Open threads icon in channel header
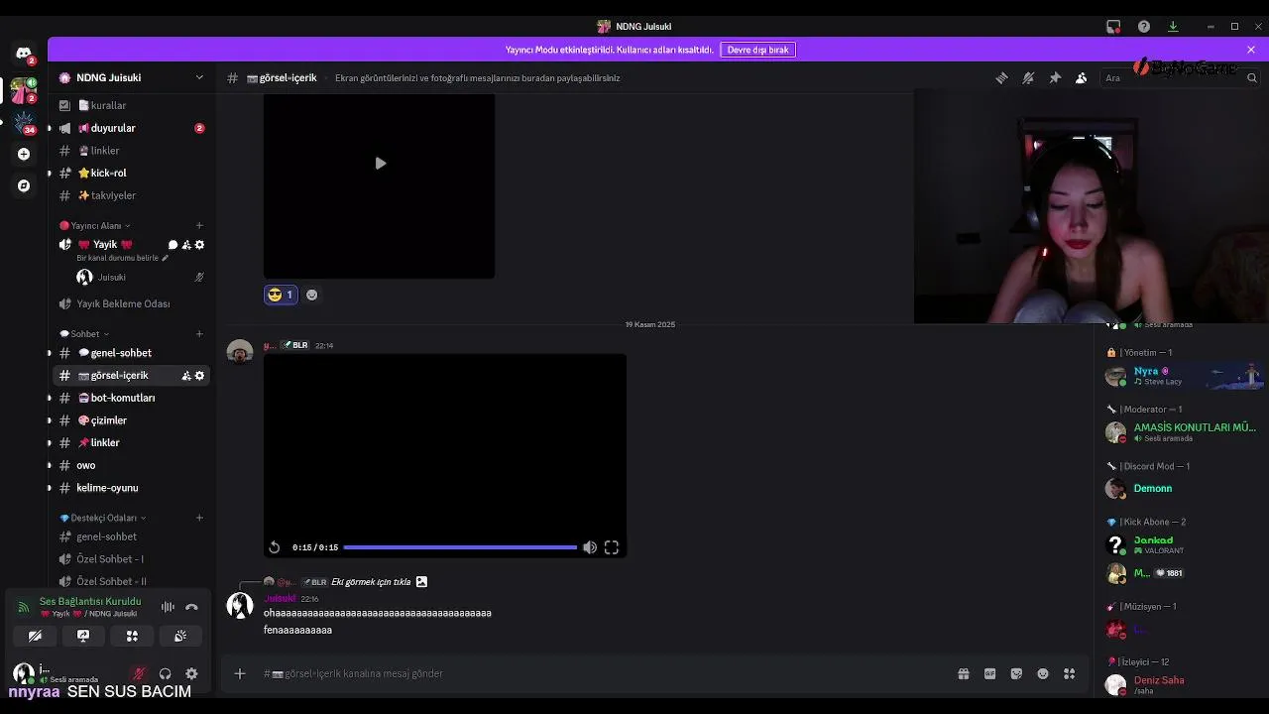This screenshot has width=1269, height=714. (x=1001, y=77)
